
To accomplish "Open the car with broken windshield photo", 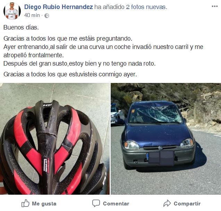I will [166, 139].
